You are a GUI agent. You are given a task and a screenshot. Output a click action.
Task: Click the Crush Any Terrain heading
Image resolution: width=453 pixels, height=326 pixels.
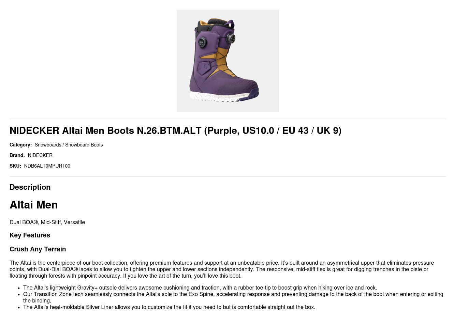[38, 249]
